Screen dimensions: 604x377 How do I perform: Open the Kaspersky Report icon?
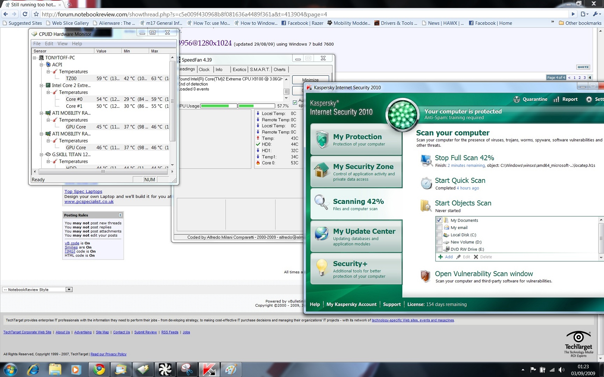point(556,99)
